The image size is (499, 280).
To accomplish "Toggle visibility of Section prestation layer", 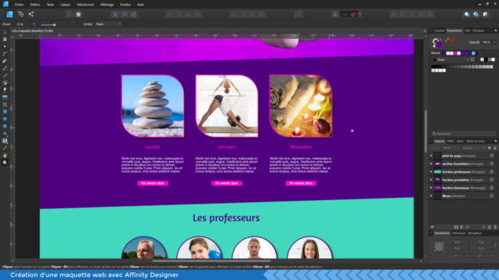I will (492, 180).
